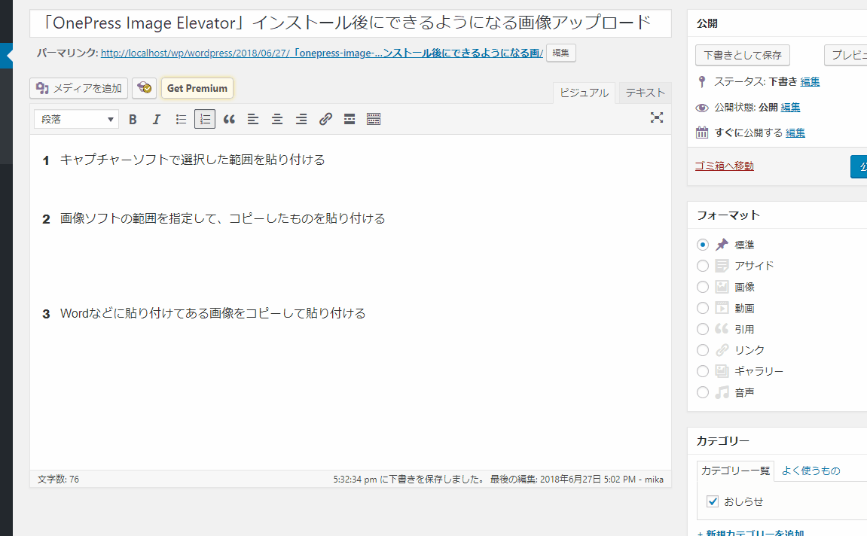Switch to the テキスト editor tab
Screen dimensions: 867x536
pyautogui.click(x=645, y=93)
